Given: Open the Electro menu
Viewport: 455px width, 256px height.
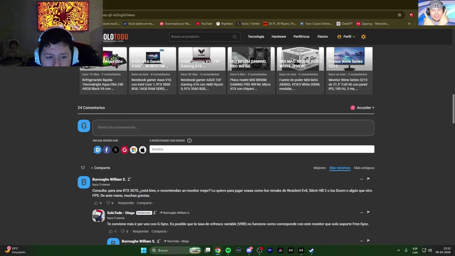Looking at the screenshot, I should click(323, 37).
